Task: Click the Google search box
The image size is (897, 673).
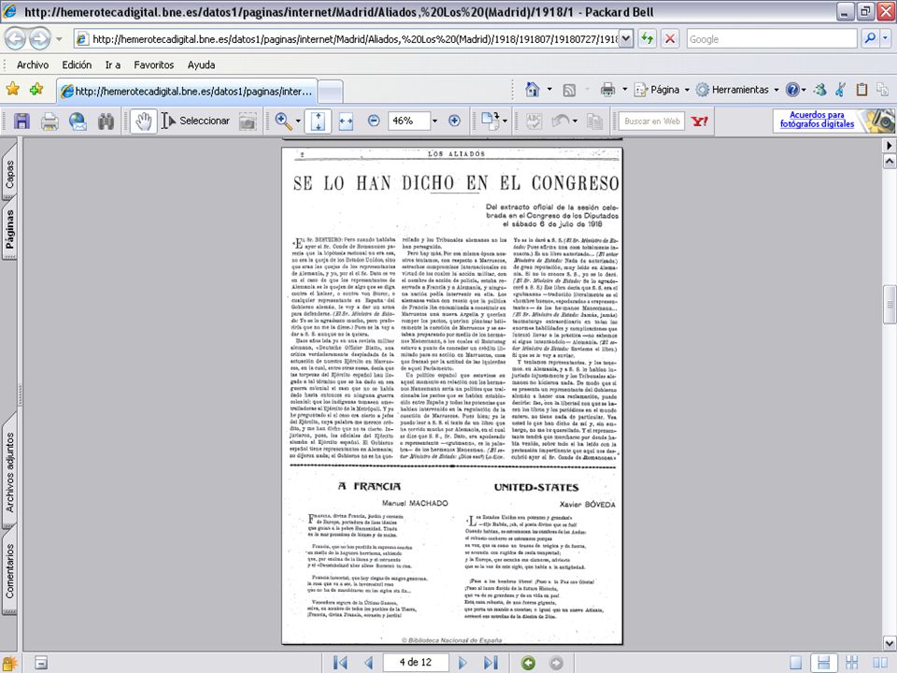Action: point(772,39)
